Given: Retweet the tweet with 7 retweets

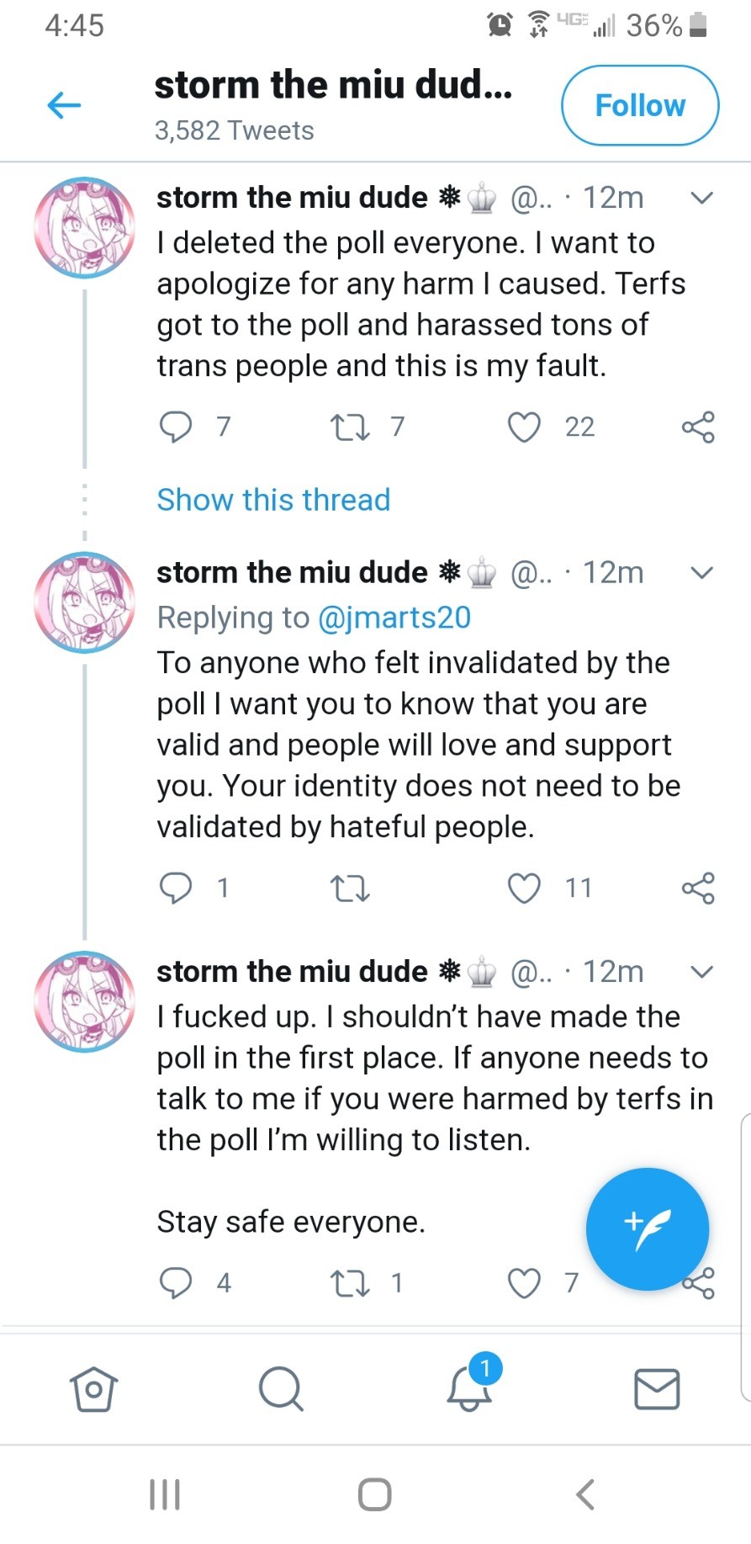Looking at the screenshot, I should tap(351, 427).
